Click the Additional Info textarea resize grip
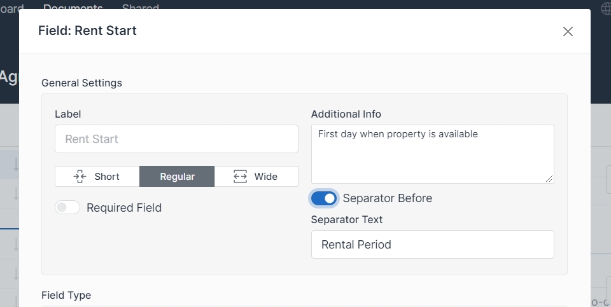611x307 pixels. coord(549,179)
